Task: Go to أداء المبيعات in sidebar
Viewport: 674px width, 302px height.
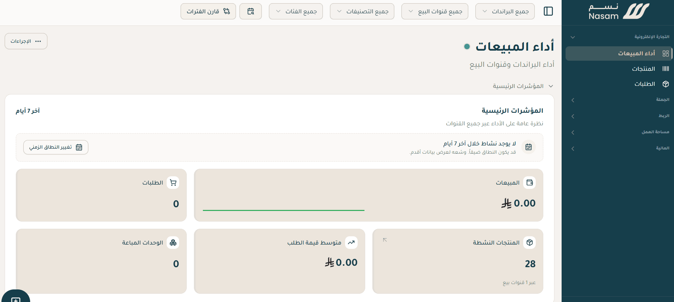Action: (x=618, y=54)
